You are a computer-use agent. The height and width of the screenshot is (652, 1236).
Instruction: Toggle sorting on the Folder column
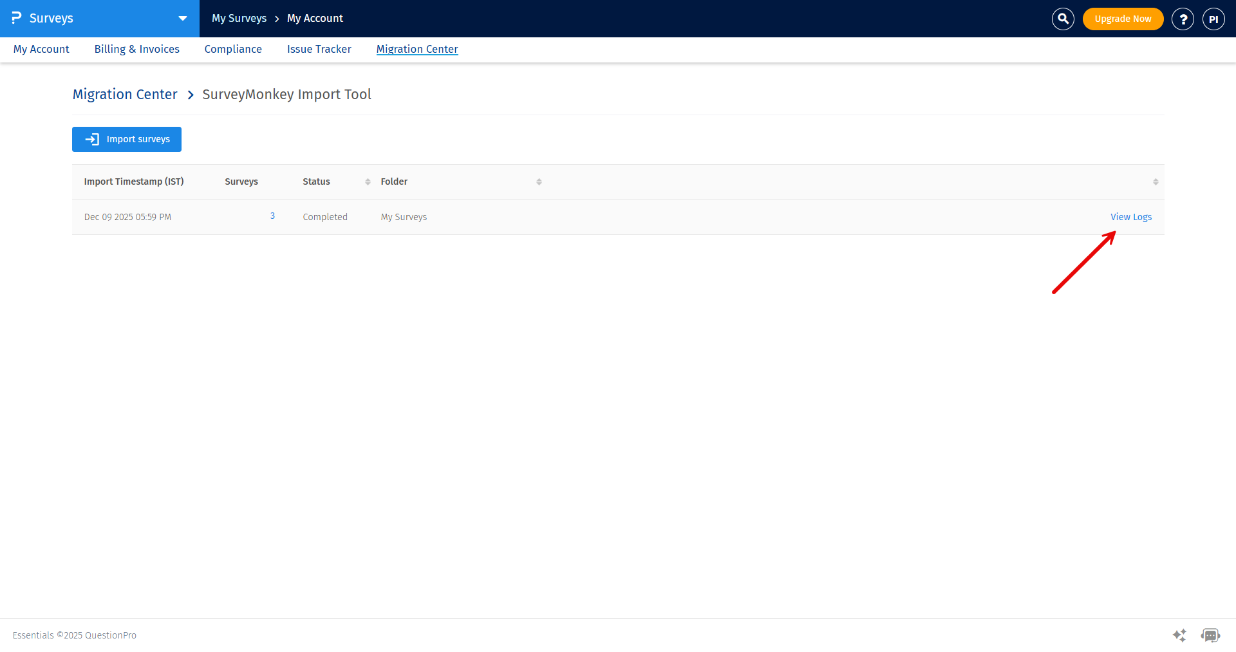click(539, 182)
